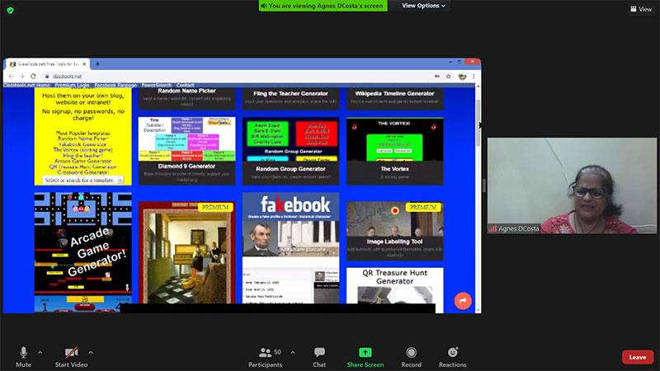Click the Fakebook Generator sidebar link

[x=83, y=143]
